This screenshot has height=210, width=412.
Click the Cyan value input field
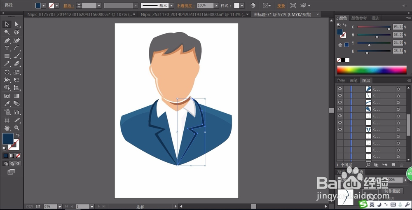point(398,27)
